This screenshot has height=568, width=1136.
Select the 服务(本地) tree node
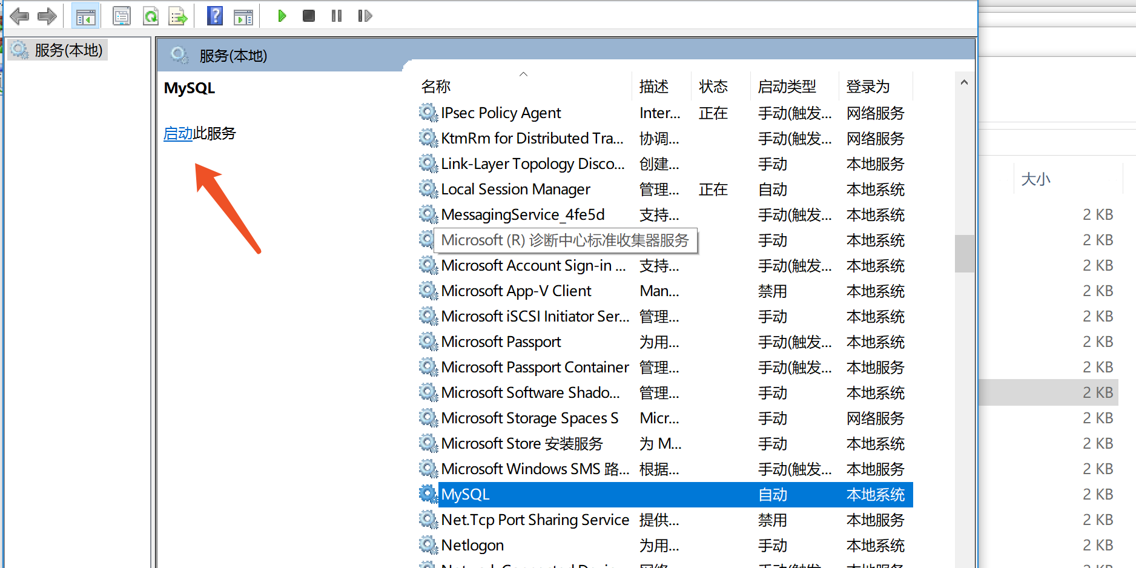pos(58,50)
